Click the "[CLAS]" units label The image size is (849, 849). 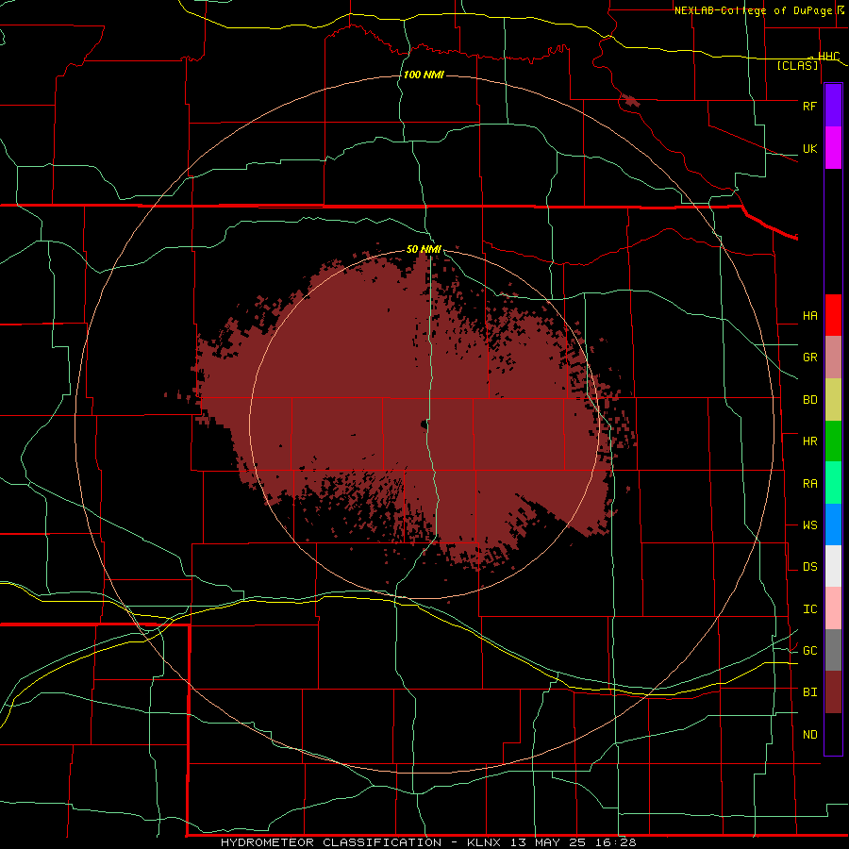click(x=797, y=66)
